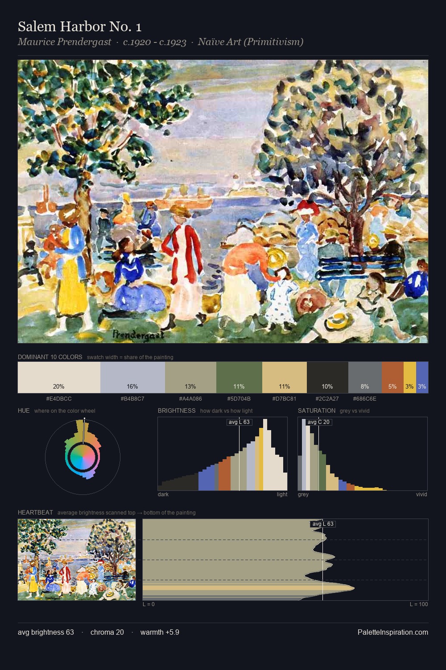Select the 11% tan swatch #D7BC81

click(x=285, y=377)
